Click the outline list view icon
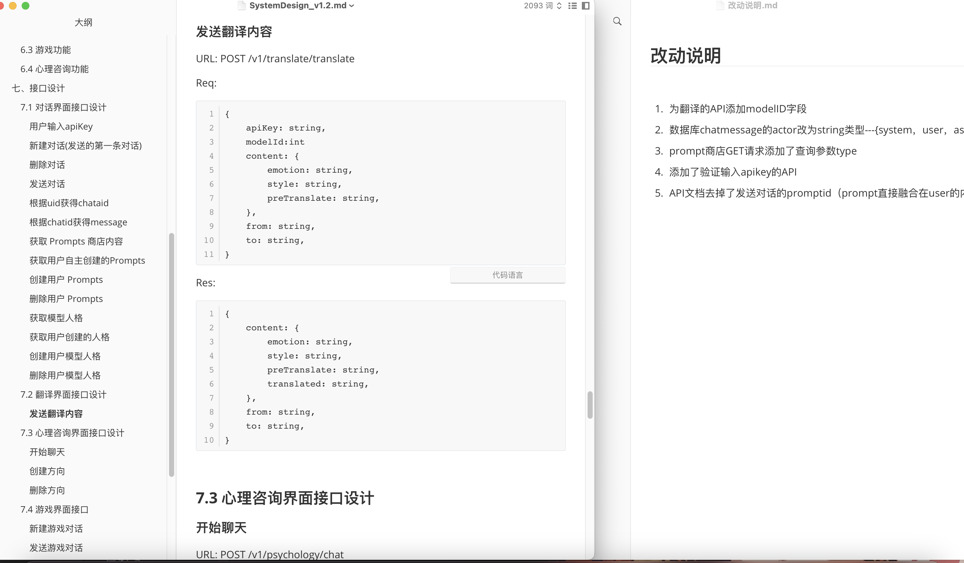This screenshot has width=964, height=563. [572, 6]
